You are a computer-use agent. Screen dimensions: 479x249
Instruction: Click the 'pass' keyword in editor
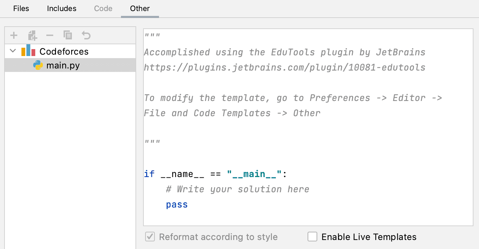click(x=177, y=204)
